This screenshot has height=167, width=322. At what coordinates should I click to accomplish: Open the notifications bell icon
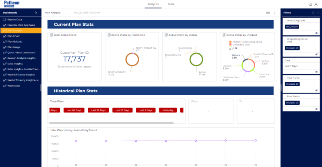pyautogui.click(x=310, y=4)
